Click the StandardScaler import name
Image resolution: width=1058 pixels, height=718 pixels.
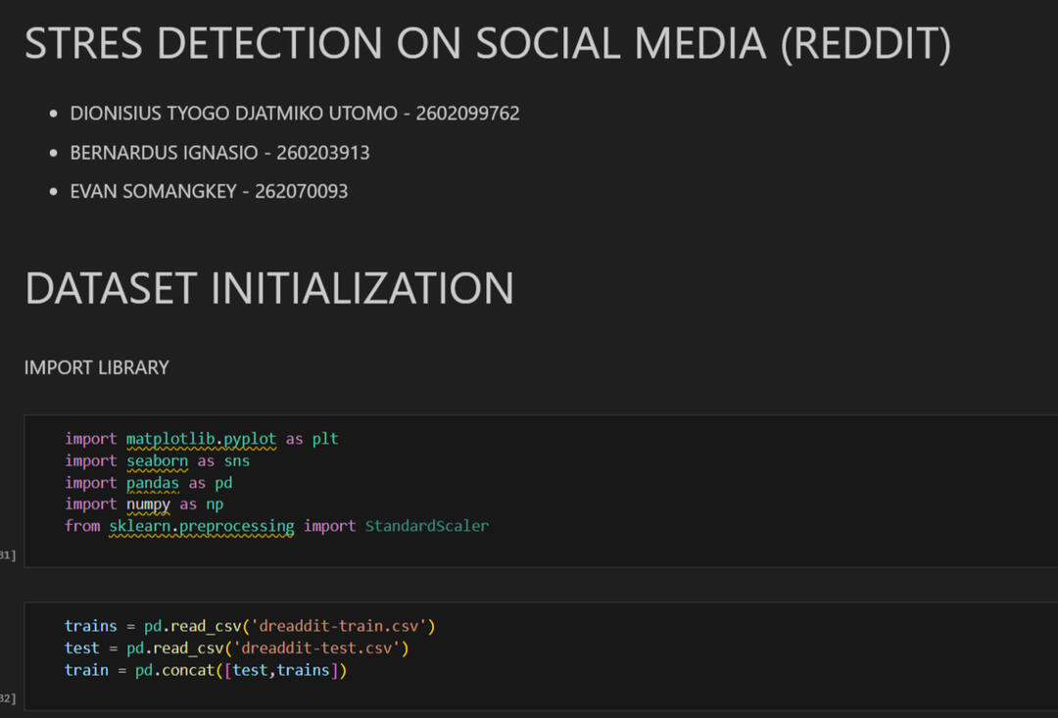point(426,526)
